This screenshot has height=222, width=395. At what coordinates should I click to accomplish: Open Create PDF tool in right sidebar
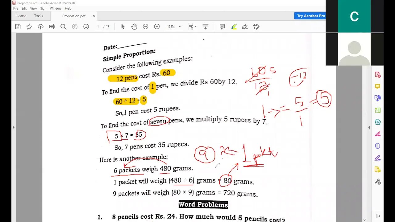click(378, 75)
